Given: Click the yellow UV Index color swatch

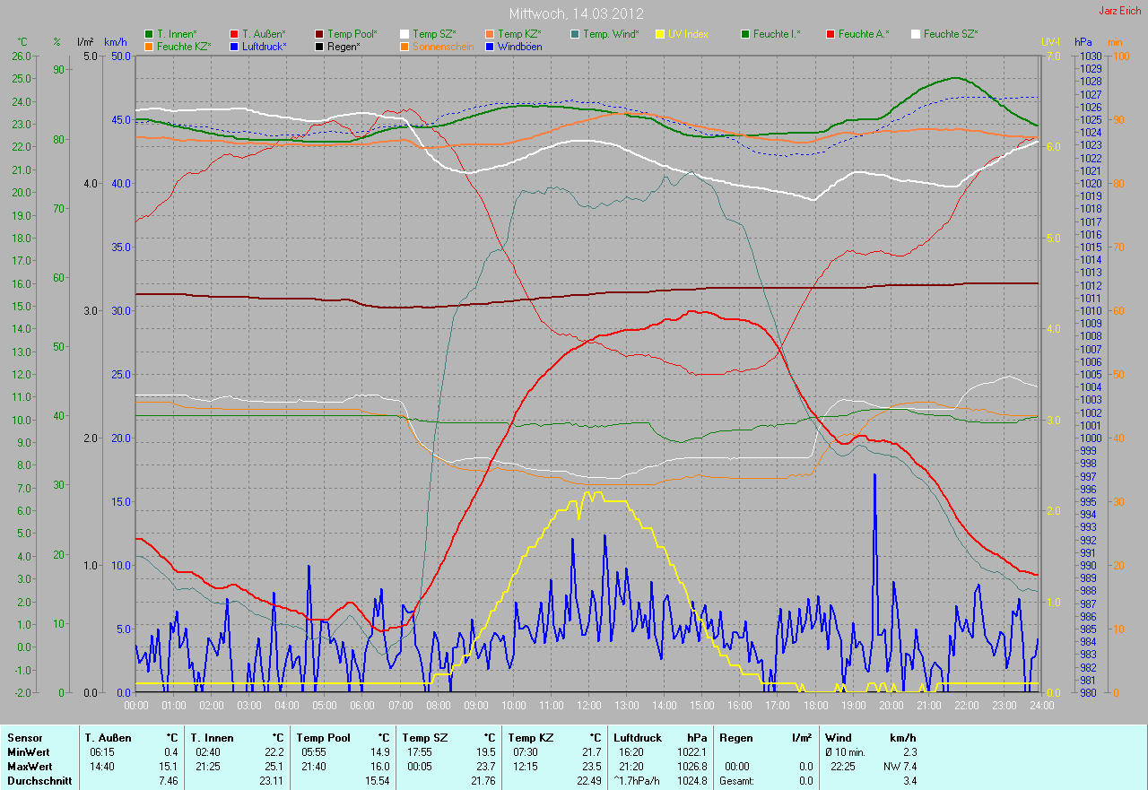Looking at the screenshot, I should point(660,34).
